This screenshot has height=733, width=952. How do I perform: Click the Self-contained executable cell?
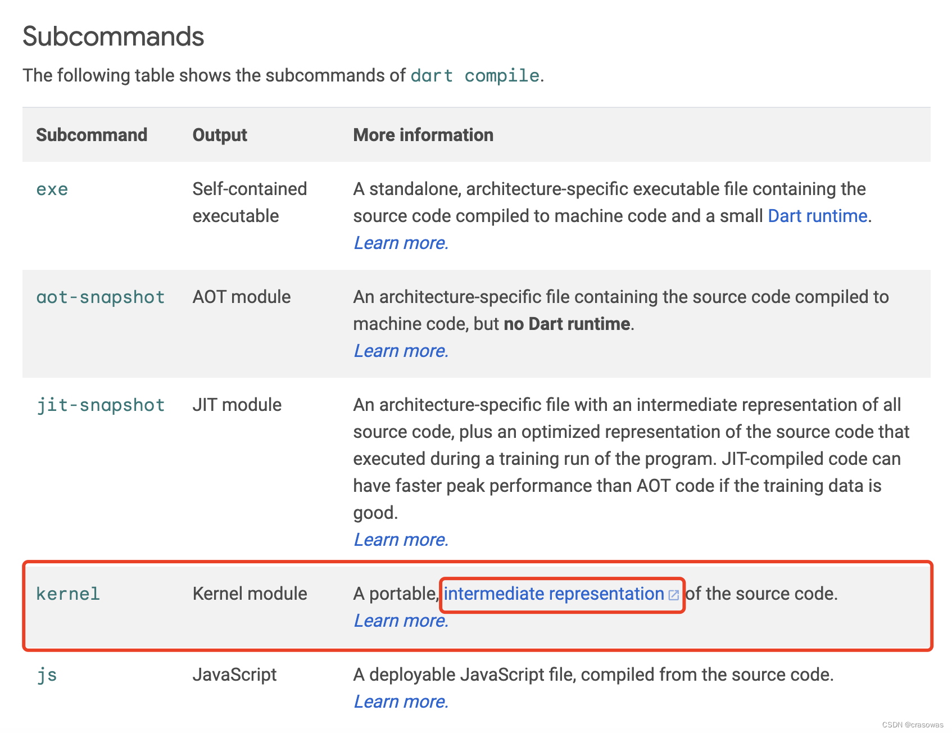point(250,202)
